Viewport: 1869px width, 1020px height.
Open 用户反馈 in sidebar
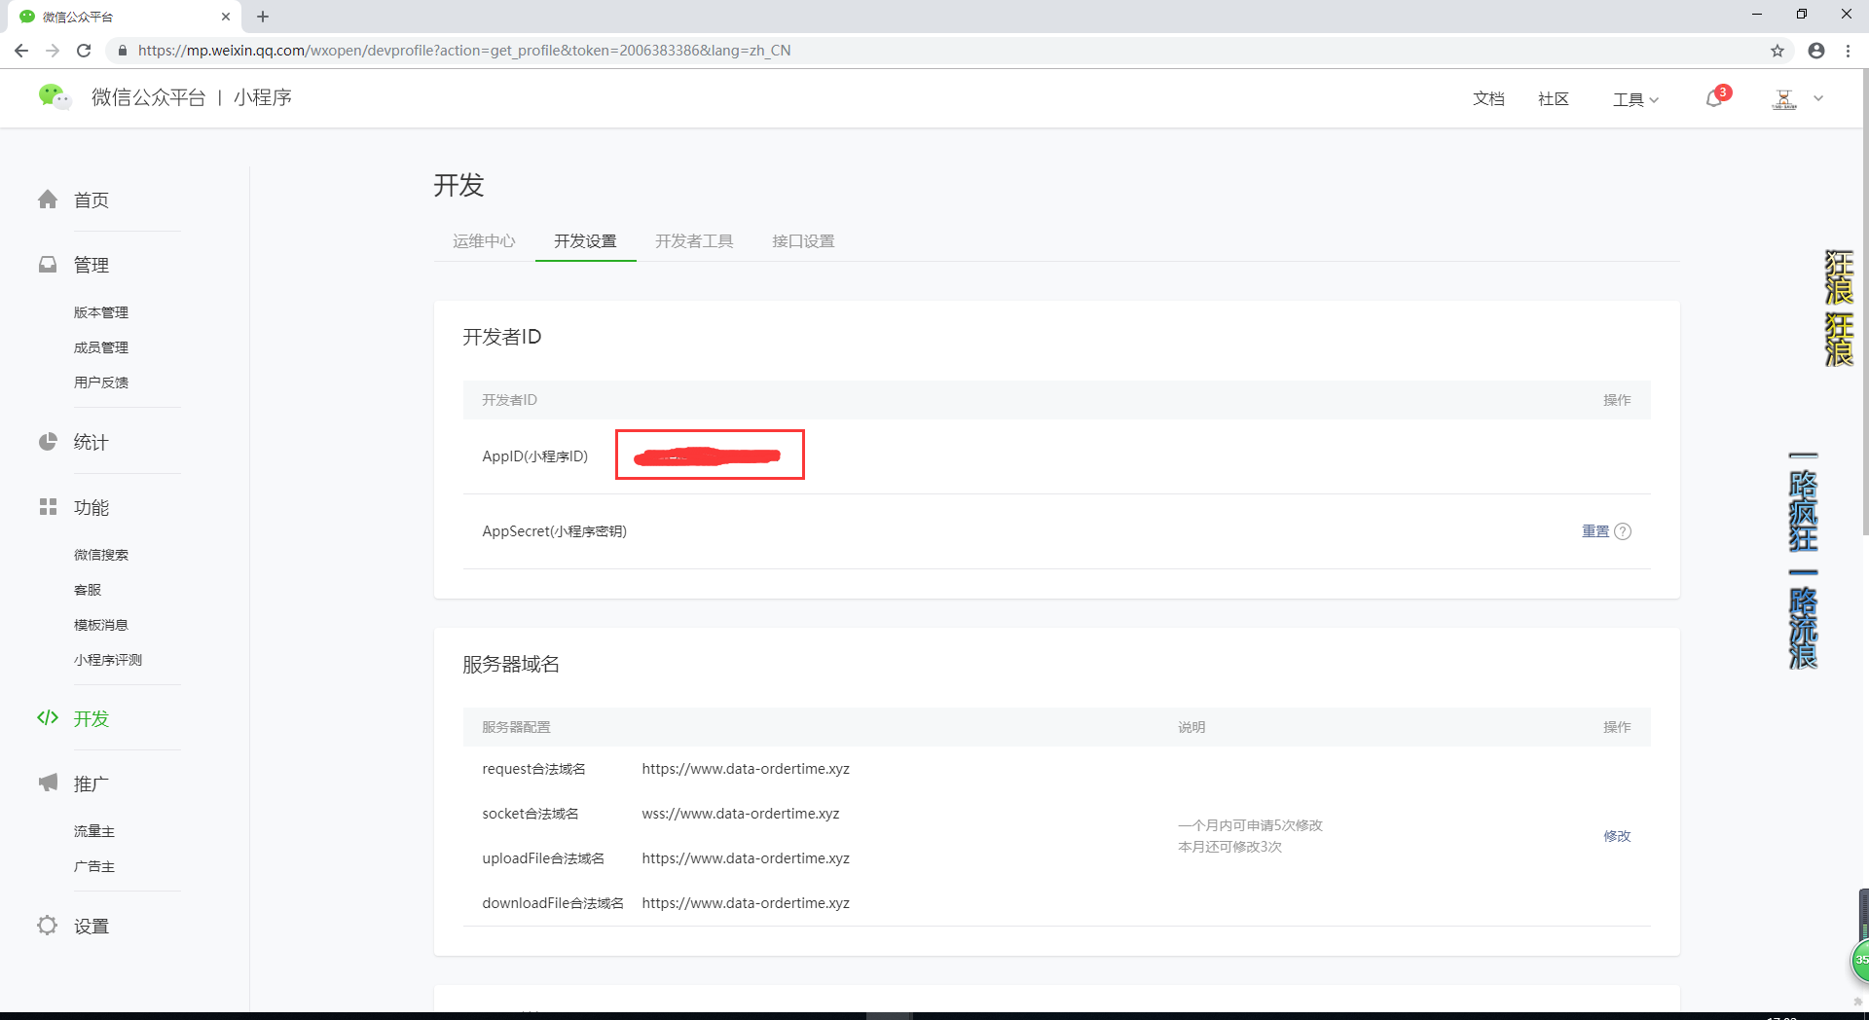click(x=101, y=382)
